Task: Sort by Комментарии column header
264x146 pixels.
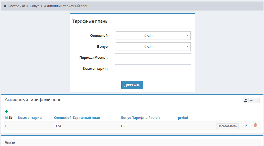Action: 30,118
